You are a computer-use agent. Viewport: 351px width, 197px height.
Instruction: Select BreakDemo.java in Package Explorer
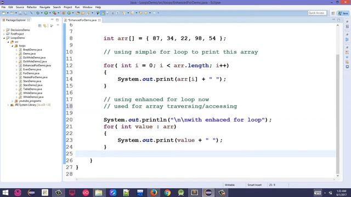click(32, 50)
